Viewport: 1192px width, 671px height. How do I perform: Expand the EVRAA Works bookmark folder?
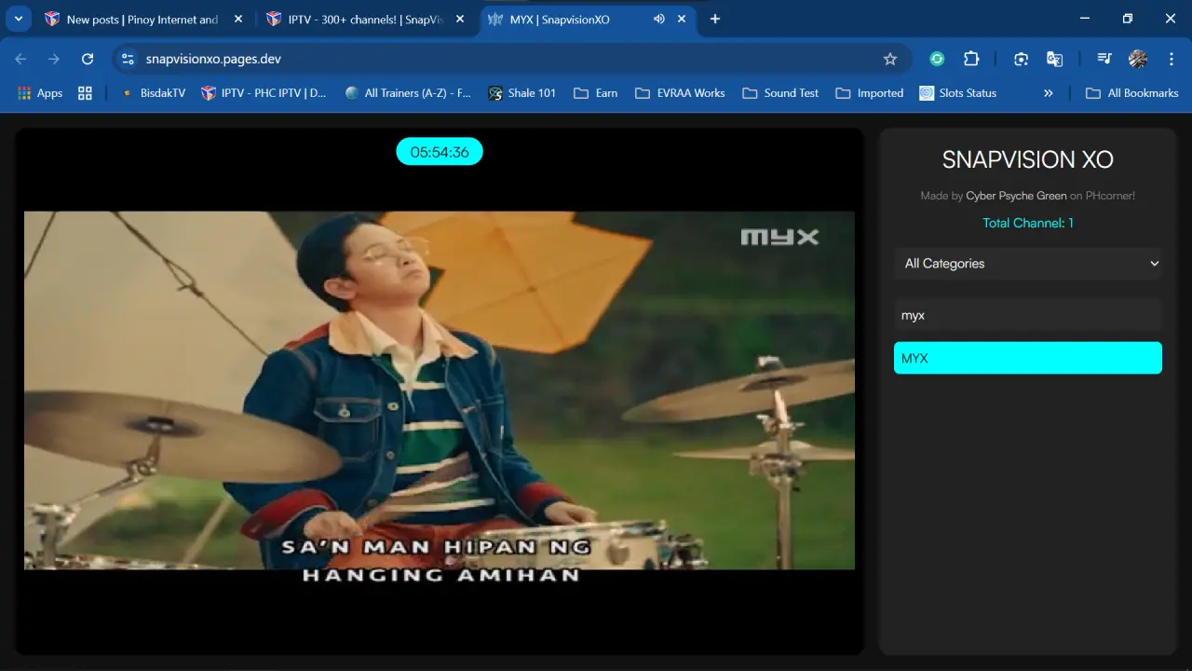tap(680, 93)
